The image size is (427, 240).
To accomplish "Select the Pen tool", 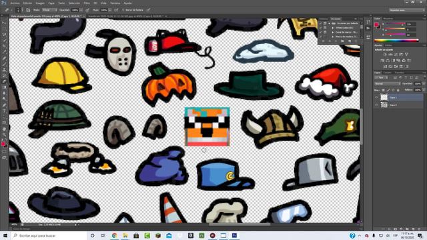I will pos(4,105).
